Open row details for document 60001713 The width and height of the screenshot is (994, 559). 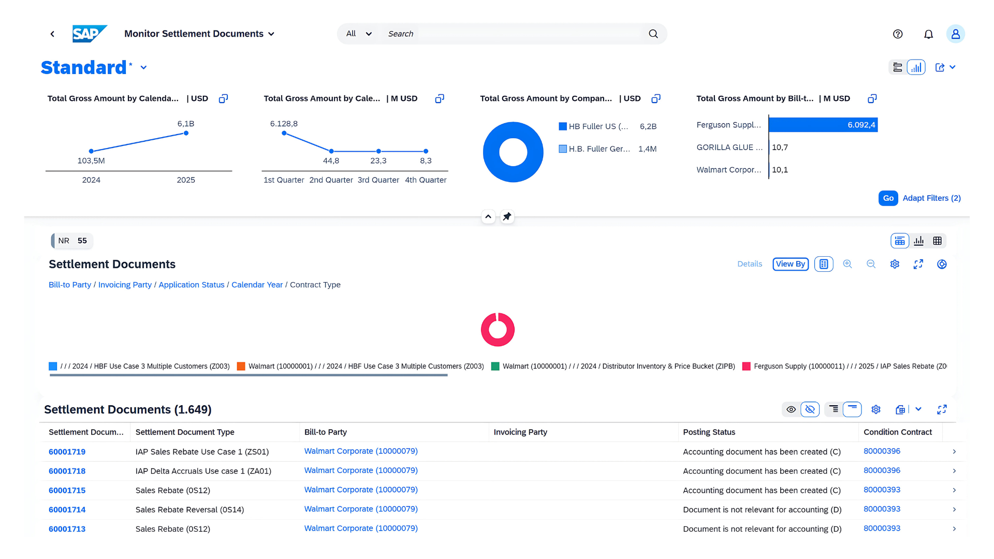954,529
